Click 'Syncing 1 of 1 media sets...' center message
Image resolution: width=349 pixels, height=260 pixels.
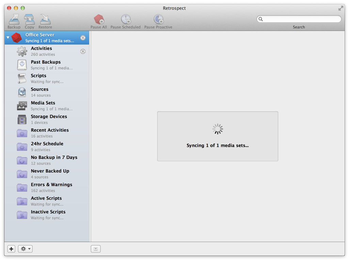pyautogui.click(x=218, y=146)
